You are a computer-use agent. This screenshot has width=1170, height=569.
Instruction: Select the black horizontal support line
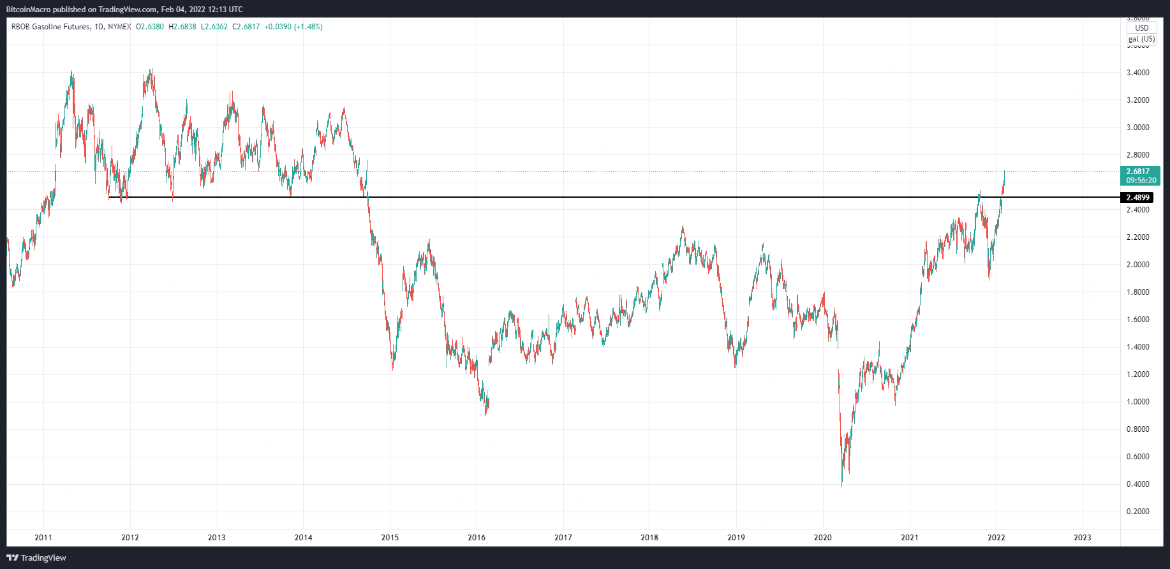pyautogui.click(x=614, y=198)
